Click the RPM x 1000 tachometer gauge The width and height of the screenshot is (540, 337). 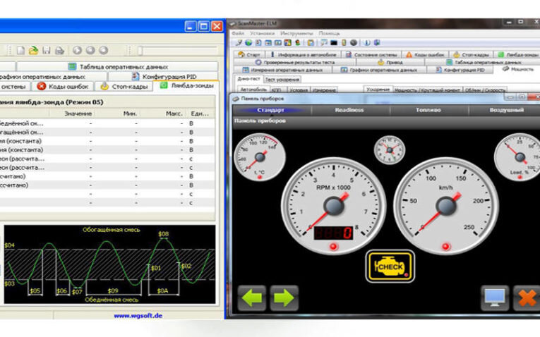tap(333, 206)
